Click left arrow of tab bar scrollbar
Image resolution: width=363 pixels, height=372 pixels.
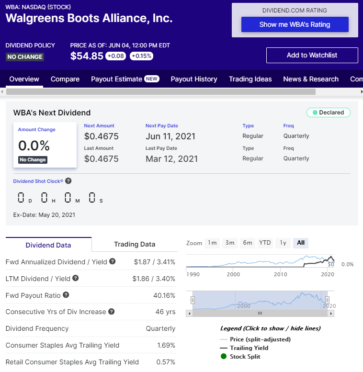(2, 91)
